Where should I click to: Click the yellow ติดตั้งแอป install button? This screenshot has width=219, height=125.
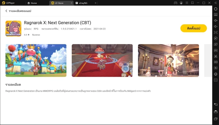(x=194, y=28)
